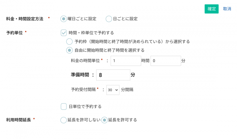Select 曜日ごとに設定 radio button
The width and height of the screenshot is (237, 139).
click(x=64, y=19)
